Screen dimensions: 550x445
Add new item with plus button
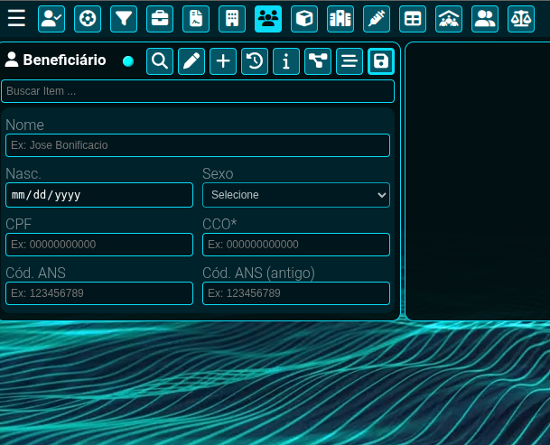223,61
